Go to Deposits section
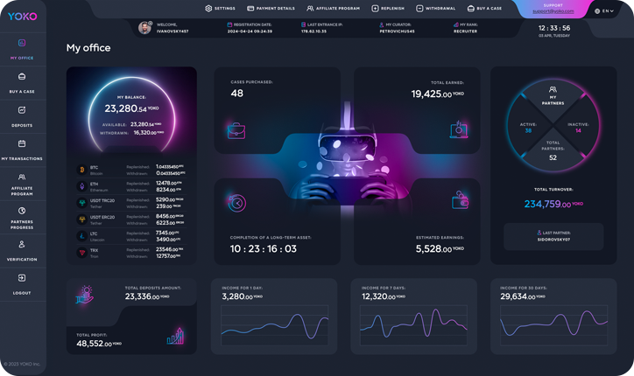Image resolution: width=634 pixels, height=376 pixels. click(x=22, y=115)
